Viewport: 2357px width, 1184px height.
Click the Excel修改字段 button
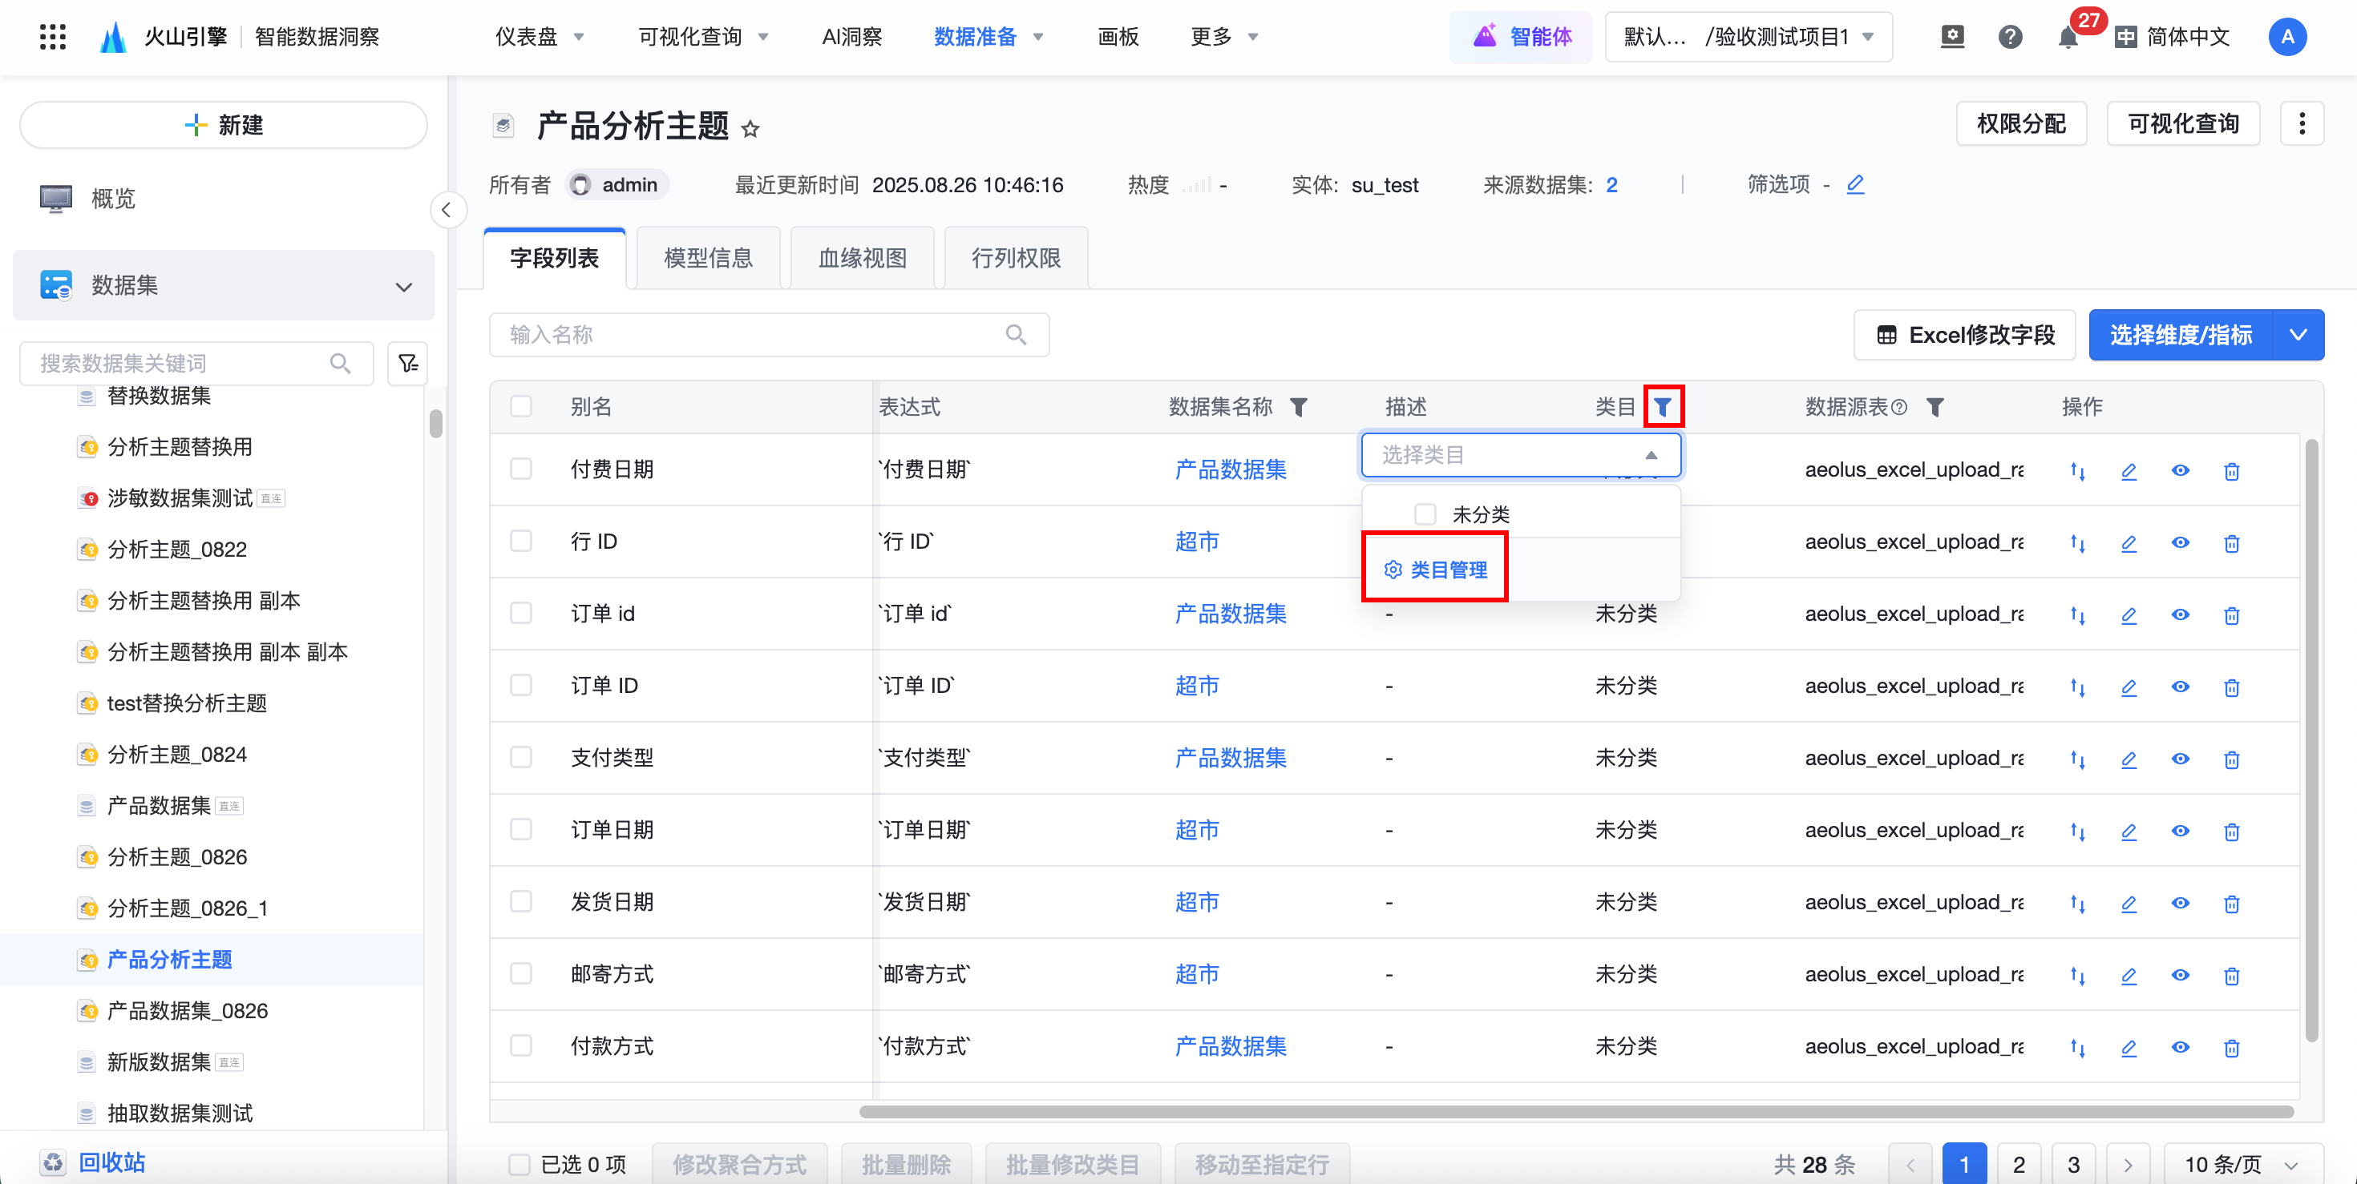(x=1964, y=336)
